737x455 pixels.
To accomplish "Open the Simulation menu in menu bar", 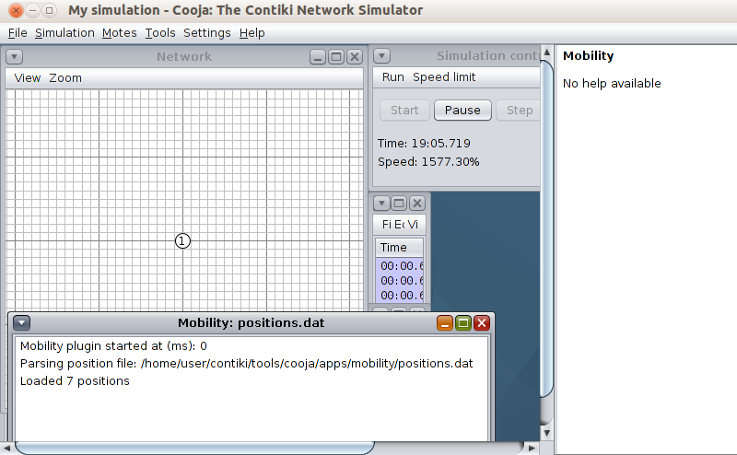I will coord(64,33).
